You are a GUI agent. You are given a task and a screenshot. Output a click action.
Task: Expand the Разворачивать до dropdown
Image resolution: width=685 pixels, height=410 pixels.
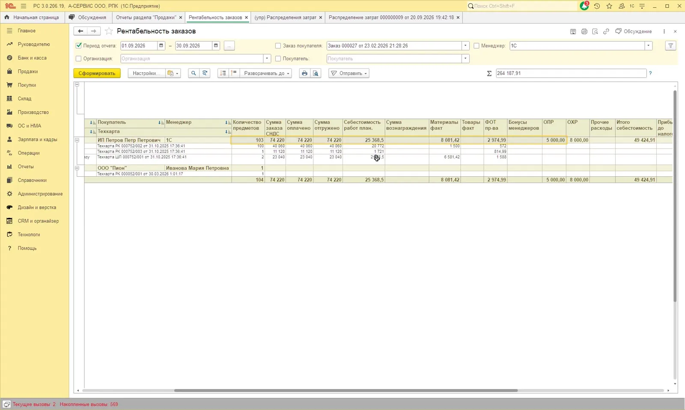(x=266, y=73)
